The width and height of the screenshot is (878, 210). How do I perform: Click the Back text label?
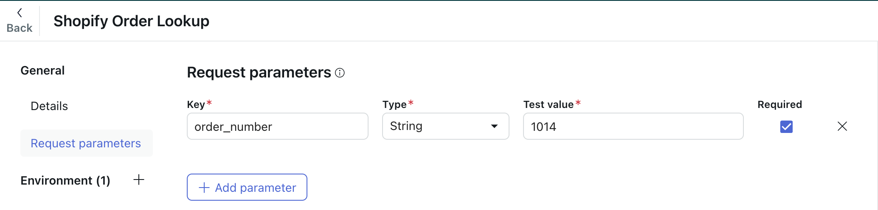[x=20, y=28]
